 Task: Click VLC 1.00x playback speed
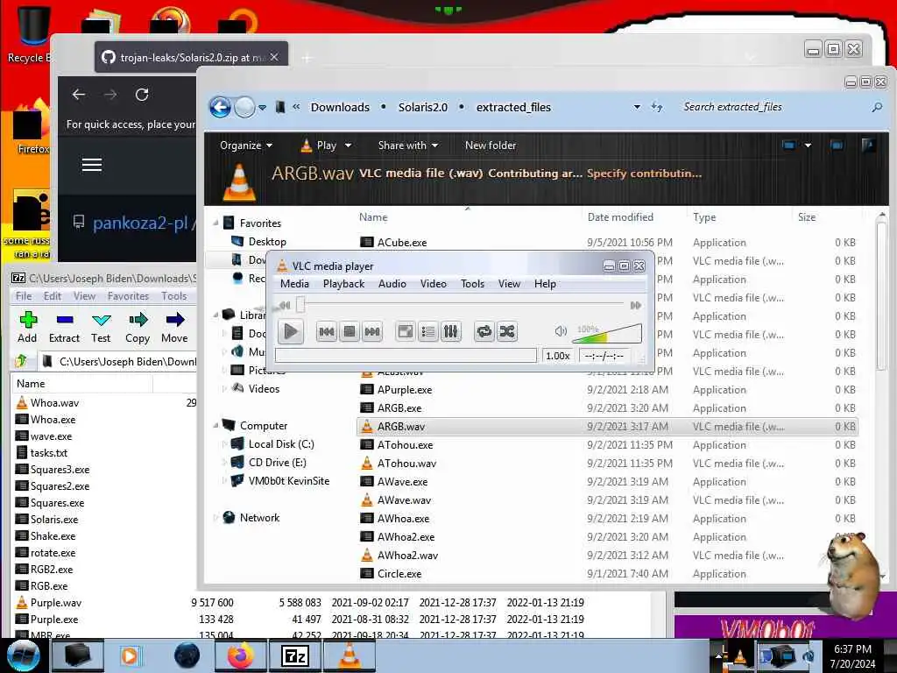tap(558, 356)
